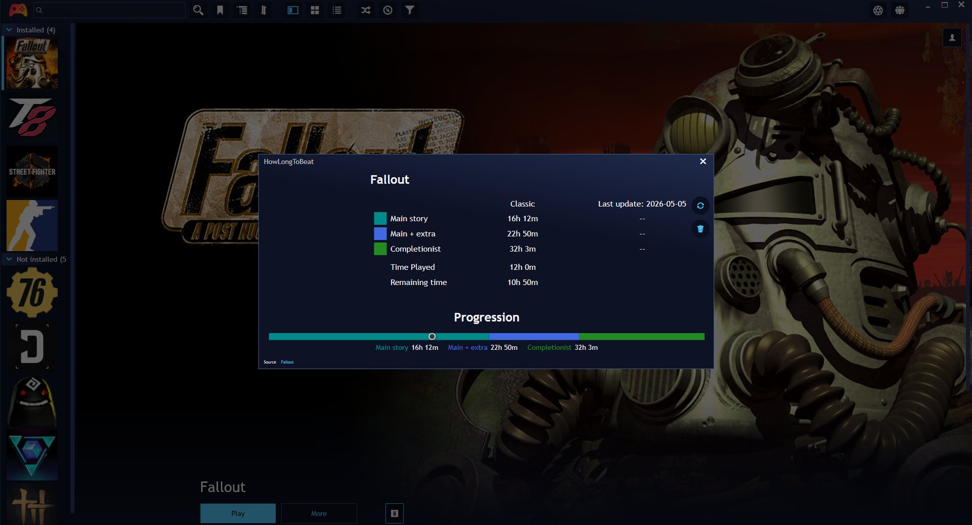Click the "Main story" label in table

[409, 219]
